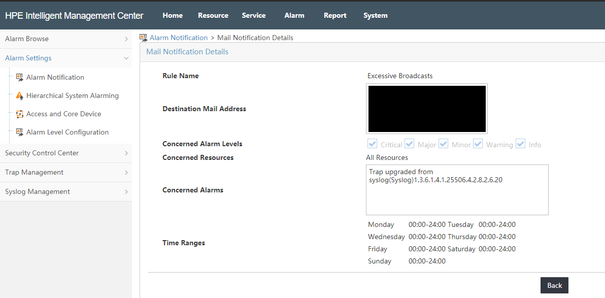Open the Resource menu

[x=213, y=15]
